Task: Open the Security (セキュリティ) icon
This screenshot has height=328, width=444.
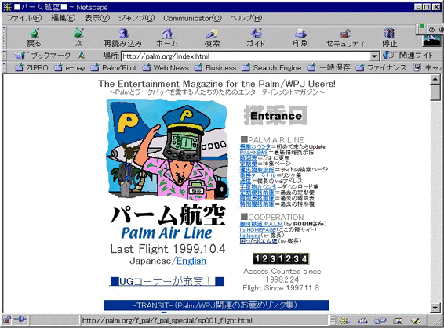Action: [345, 38]
